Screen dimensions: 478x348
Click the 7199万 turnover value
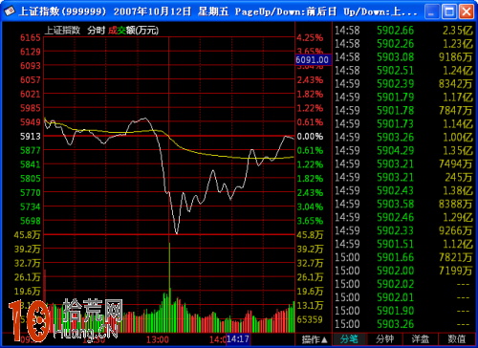pos(456,271)
